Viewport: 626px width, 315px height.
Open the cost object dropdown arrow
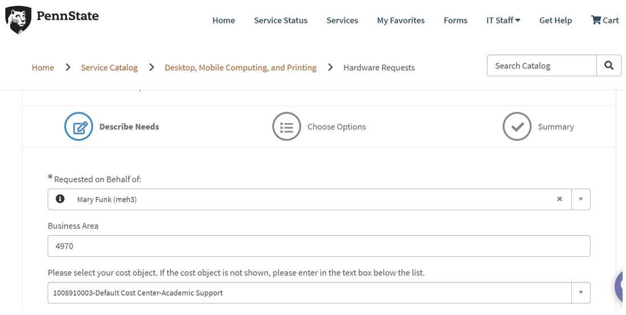580,293
